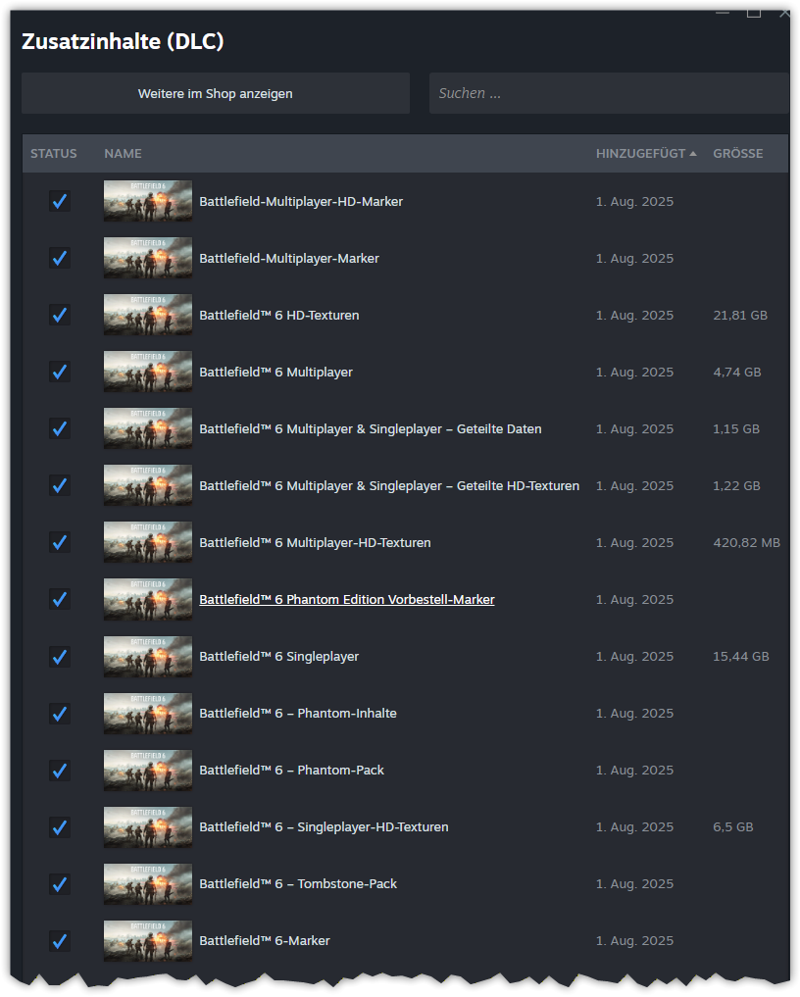Maximize the DLC window
Viewport: 800px width, 997px height.
click(754, 12)
